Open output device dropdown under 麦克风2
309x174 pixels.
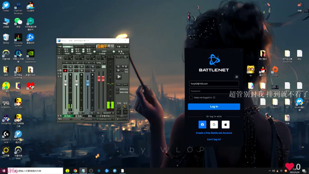pyautogui.click(x=79, y=119)
